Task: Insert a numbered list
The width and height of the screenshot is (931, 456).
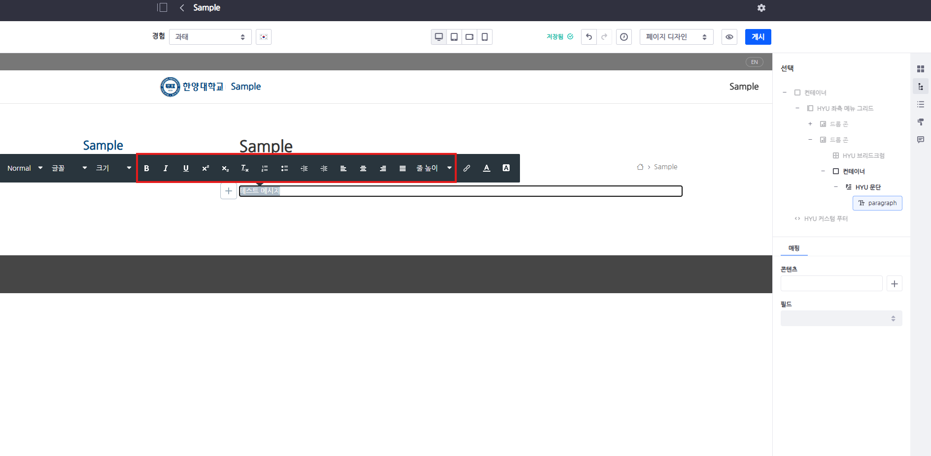Action: pos(265,168)
